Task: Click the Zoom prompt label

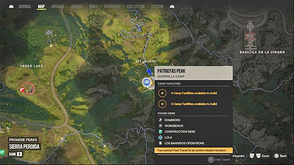Action: pos(265,156)
